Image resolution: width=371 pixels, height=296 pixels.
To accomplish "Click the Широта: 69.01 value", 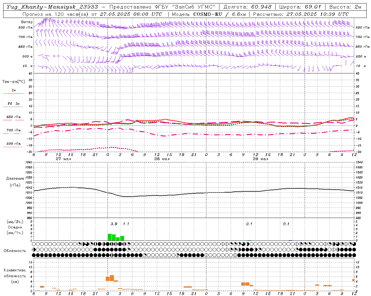I will [300, 7].
